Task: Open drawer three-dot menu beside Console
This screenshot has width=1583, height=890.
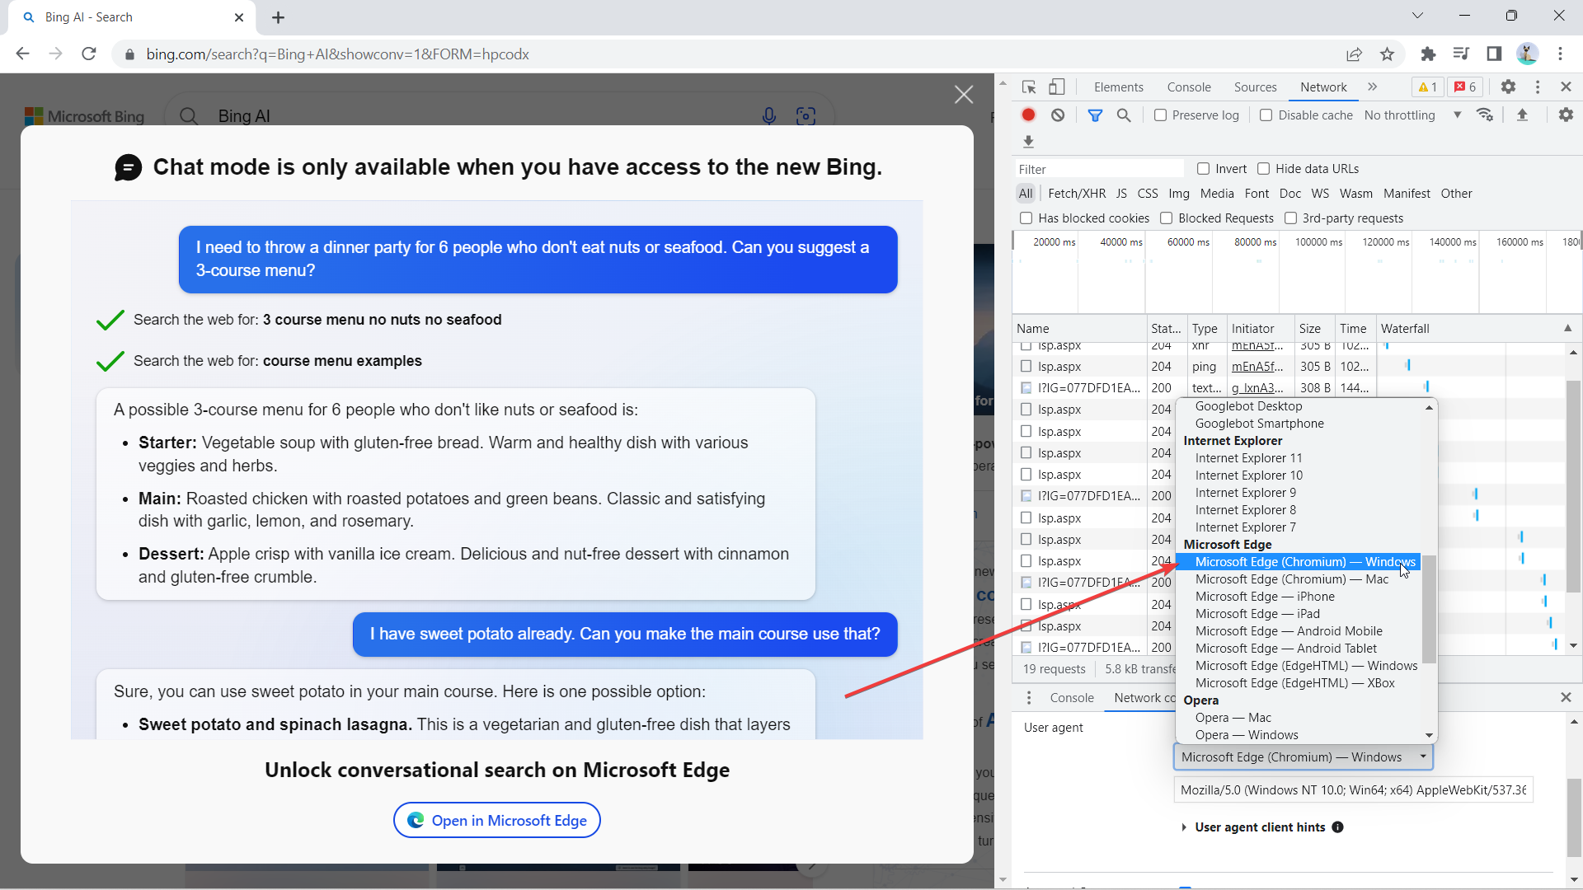Action: 1028,698
